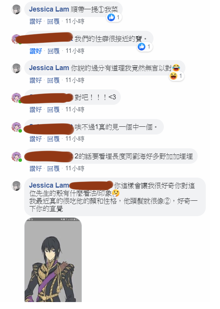Click 回覆 under the 無言以對 comment
The height and width of the screenshot is (309, 220).
point(53,80)
